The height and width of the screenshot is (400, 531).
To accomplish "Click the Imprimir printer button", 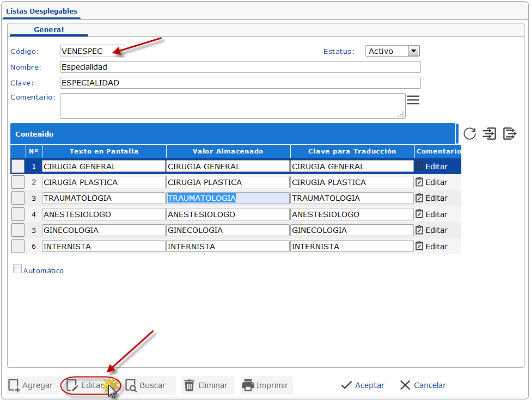I will [x=265, y=385].
